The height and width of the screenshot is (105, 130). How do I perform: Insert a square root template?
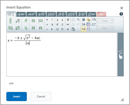tap(18, 21)
